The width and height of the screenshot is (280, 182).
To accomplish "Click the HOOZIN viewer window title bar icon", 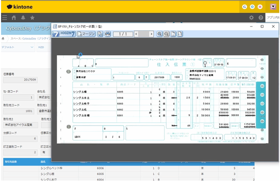I will [x=55, y=26].
